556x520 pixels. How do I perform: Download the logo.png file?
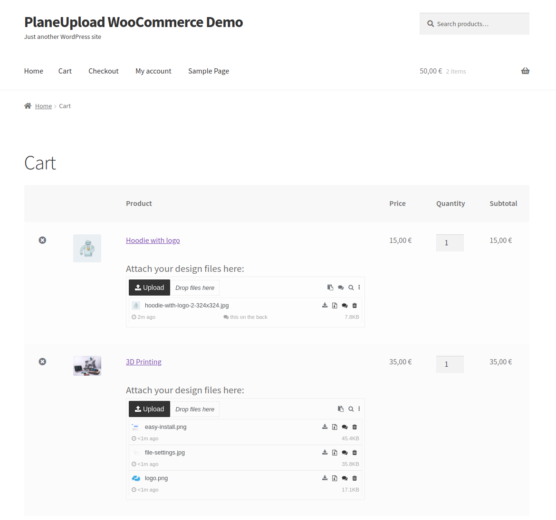pos(325,478)
